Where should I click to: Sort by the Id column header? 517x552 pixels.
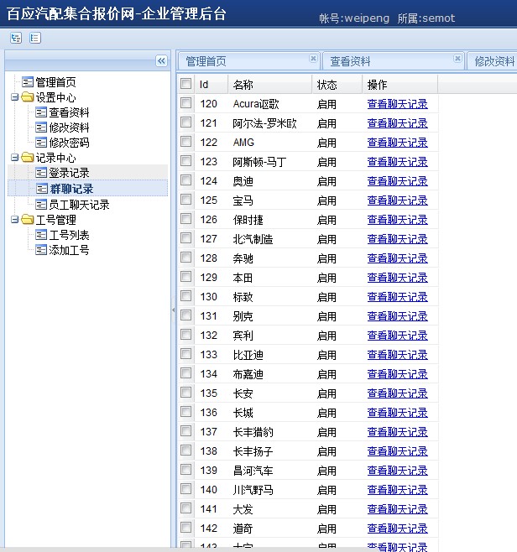tap(211, 85)
